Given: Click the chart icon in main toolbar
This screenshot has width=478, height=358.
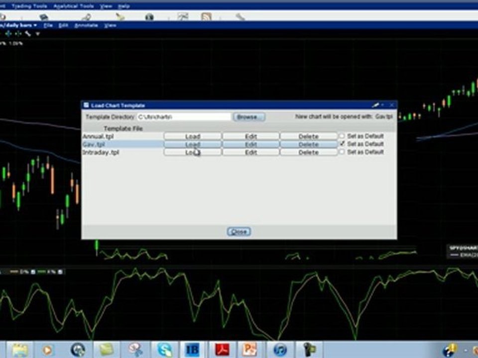Looking at the screenshot, I should (x=183, y=17).
